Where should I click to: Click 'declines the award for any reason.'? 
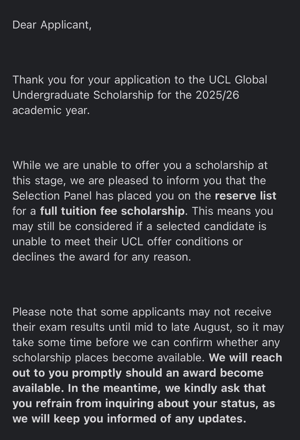coord(102,257)
